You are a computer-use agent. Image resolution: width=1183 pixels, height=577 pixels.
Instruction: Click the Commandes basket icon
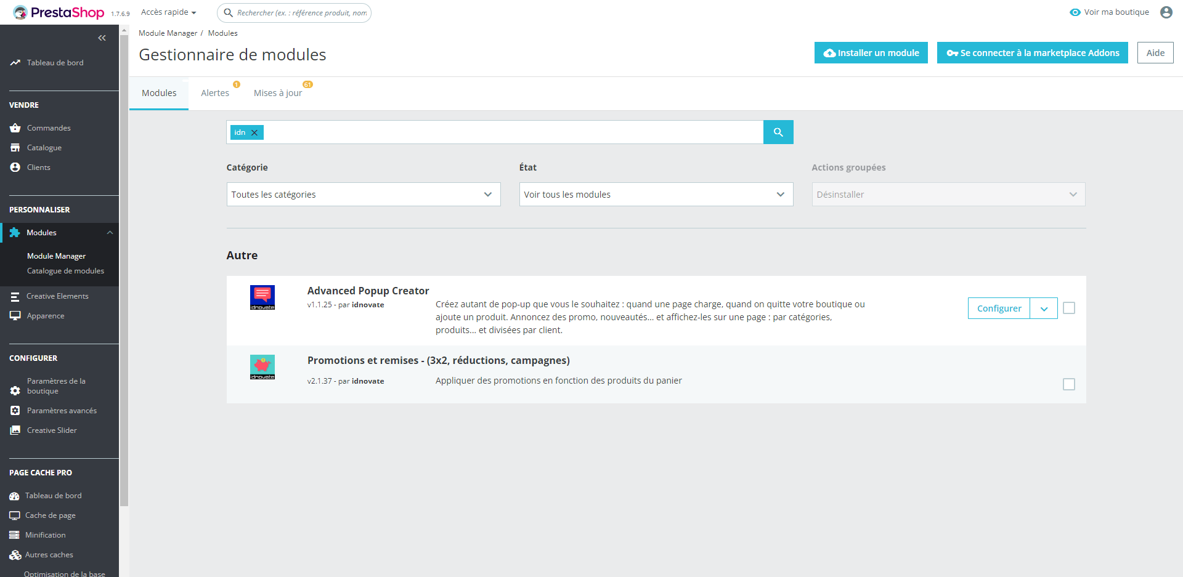tap(15, 128)
